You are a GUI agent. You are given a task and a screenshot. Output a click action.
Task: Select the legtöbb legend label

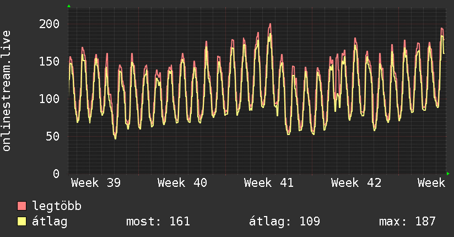(57, 206)
